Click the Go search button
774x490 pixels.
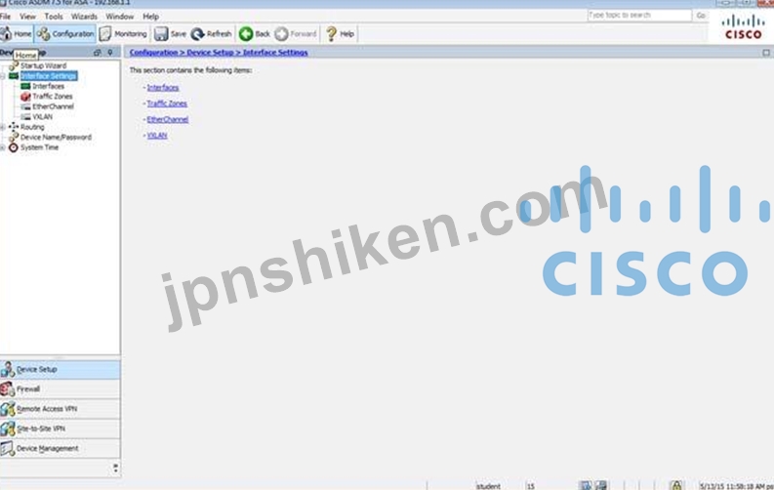coord(701,16)
